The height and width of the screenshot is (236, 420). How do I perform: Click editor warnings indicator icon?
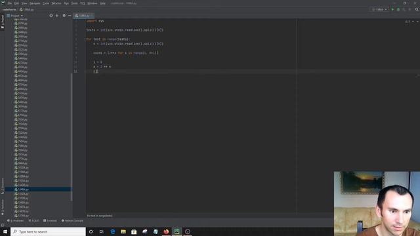408,22
